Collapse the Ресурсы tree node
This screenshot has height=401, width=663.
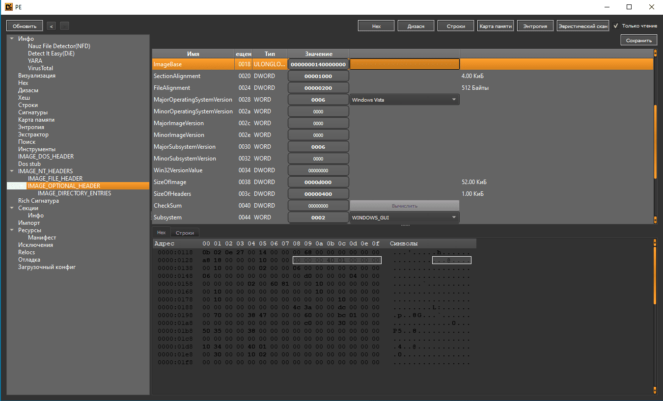coord(12,230)
